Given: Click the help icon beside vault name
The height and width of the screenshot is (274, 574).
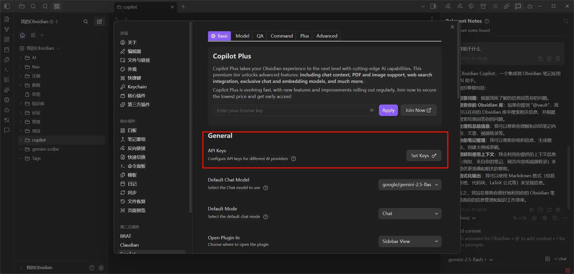Looking at the screenshot, I should (92, 268).
